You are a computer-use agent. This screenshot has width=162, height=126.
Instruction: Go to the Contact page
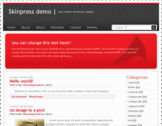[x=75, y=27]
